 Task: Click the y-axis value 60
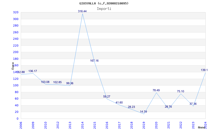tap(17, 99)
